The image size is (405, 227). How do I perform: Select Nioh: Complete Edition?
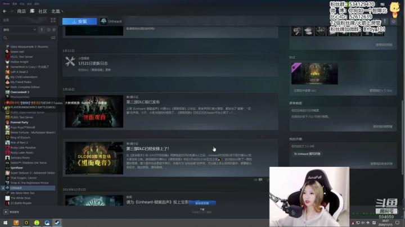[25, 87]
